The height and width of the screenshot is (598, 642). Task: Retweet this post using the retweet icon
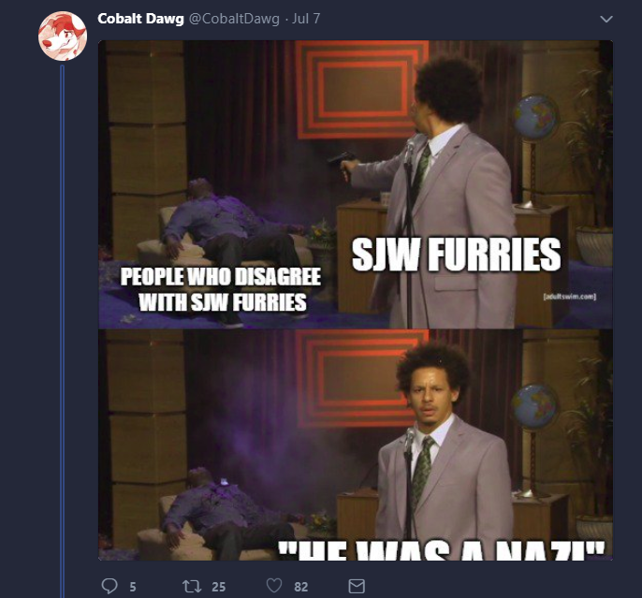tap(192, 586)
